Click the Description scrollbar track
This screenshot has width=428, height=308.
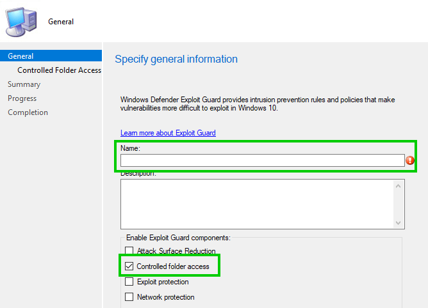(399, 204)
